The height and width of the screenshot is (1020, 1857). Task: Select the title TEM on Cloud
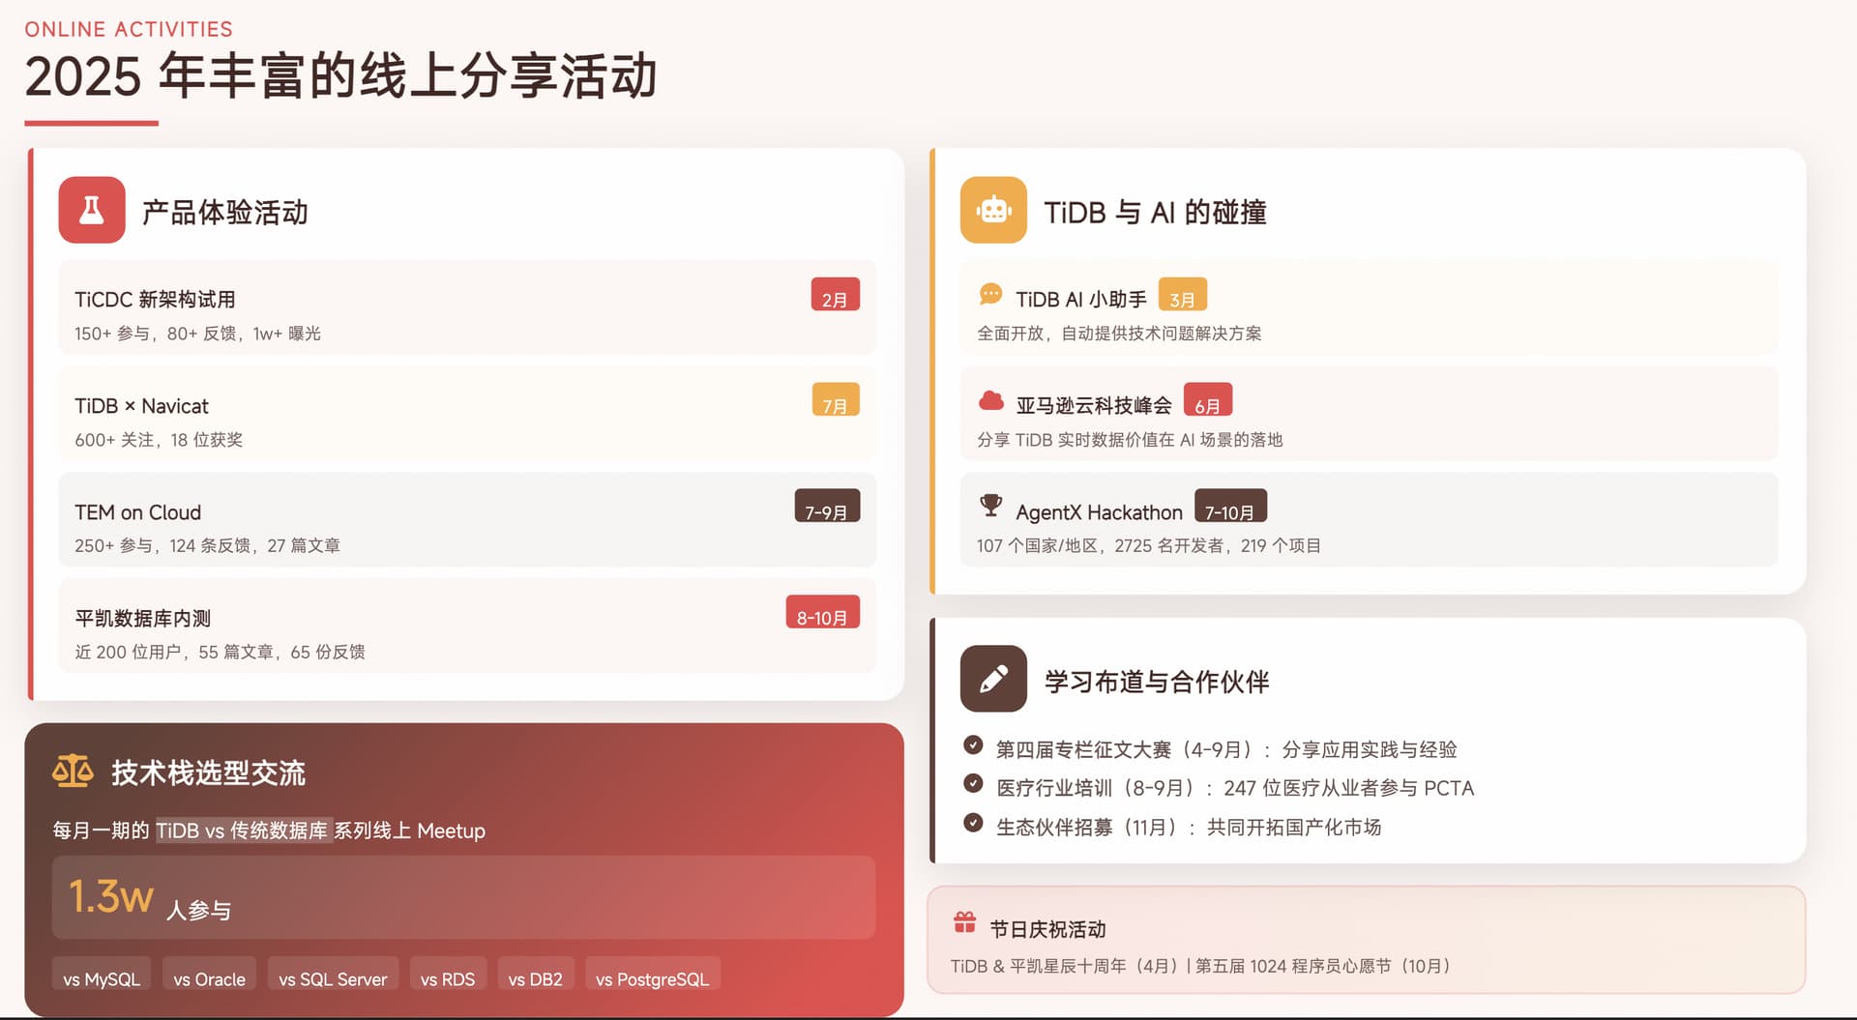coord(137,512)
